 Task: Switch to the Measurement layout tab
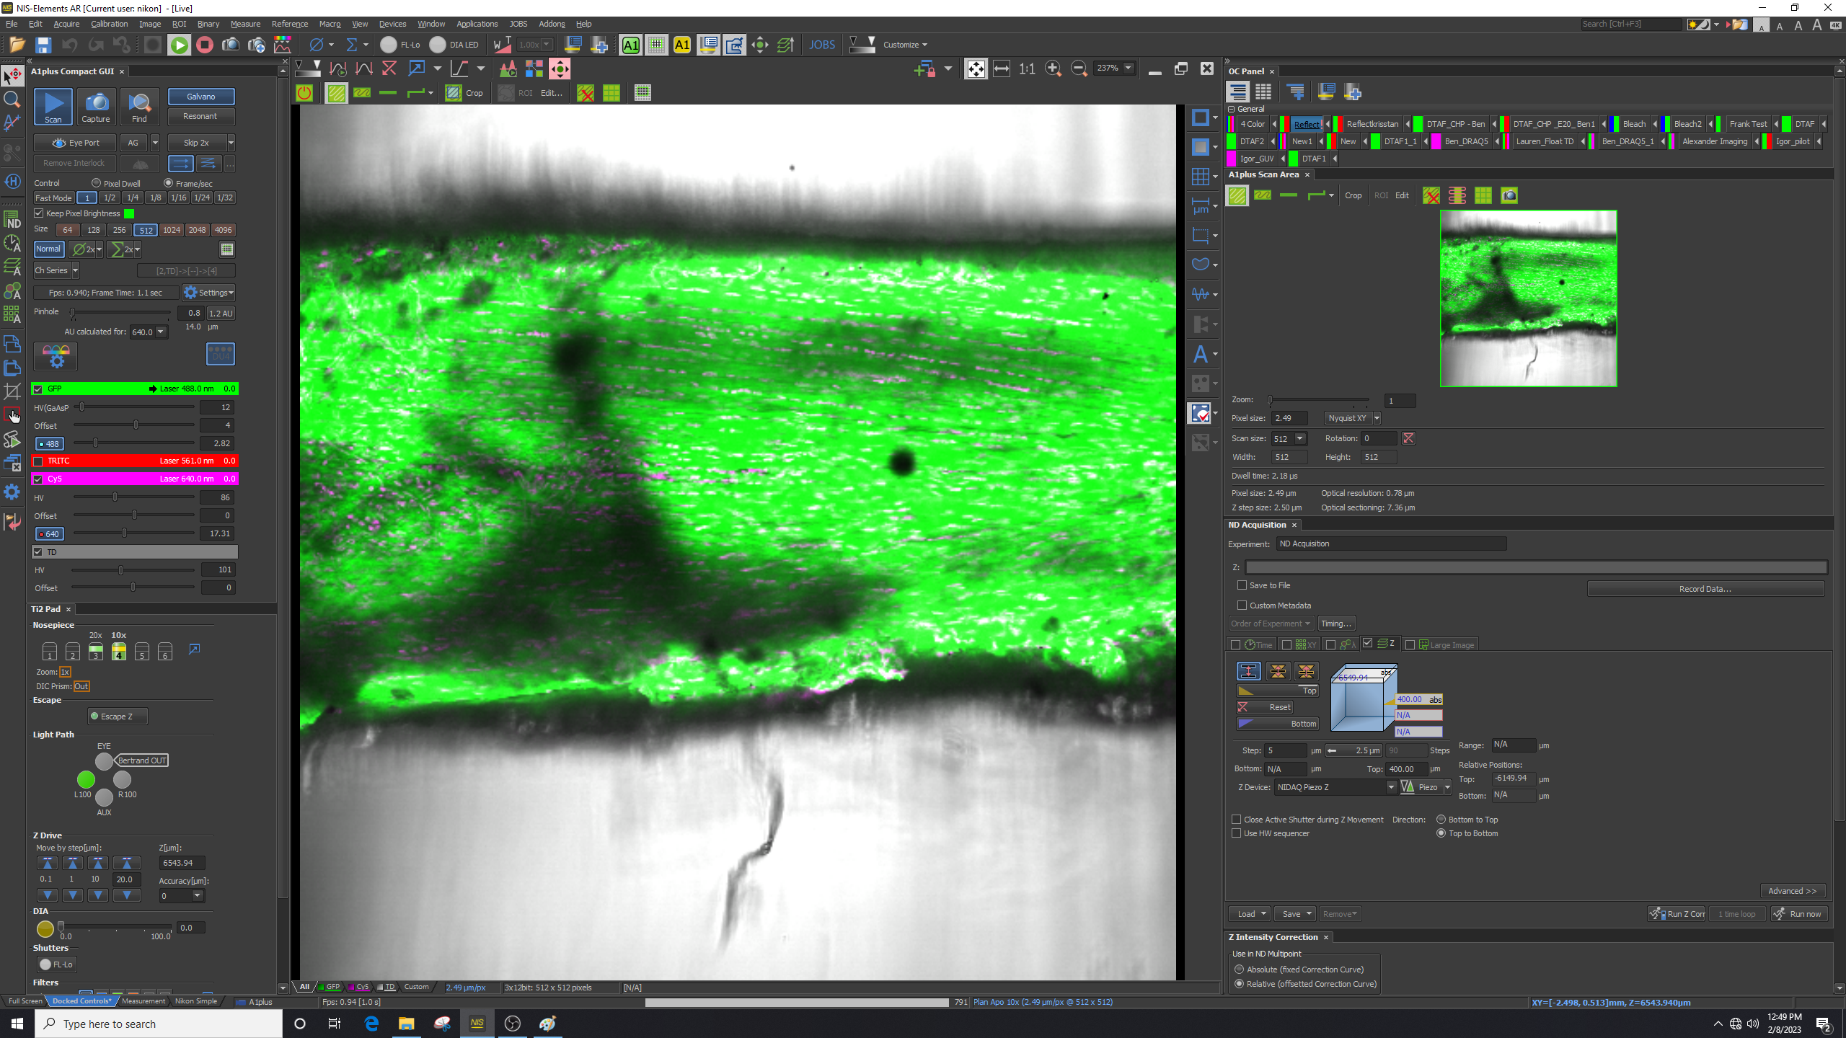point(143,1001)
